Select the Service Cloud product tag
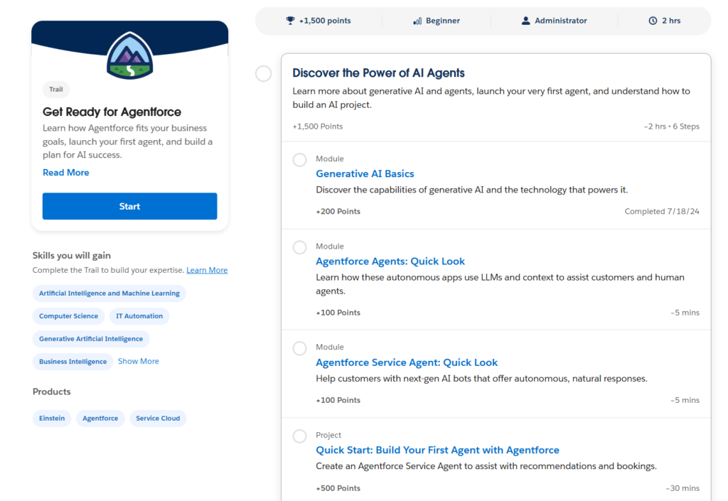This screenshot has height=501, width=728. 158,419
